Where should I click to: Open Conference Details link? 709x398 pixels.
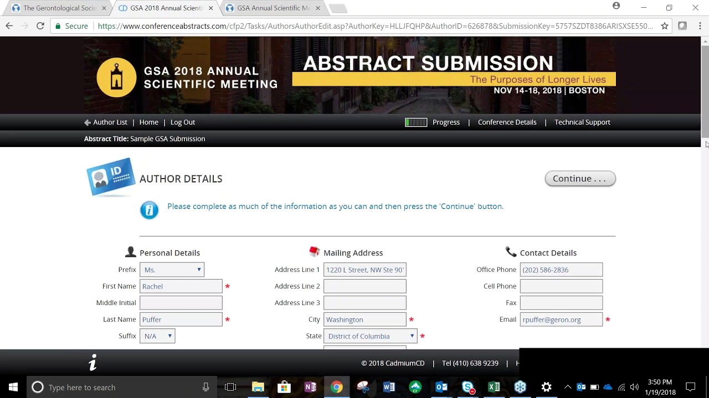[x=507, y=122]
